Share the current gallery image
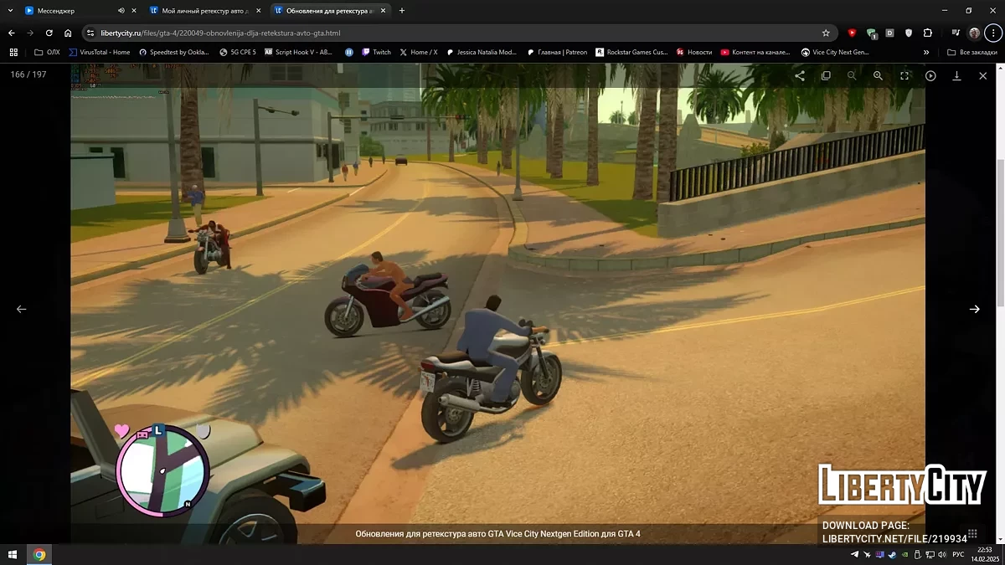The image size is (1005, 565). click(x=800, y=75)
